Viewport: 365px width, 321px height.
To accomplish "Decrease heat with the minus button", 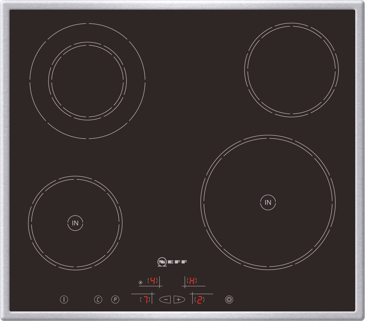I will 165,300.
